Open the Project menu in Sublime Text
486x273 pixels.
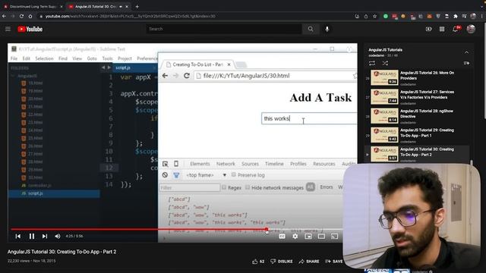pyautogui.click(x=125, y=58)
